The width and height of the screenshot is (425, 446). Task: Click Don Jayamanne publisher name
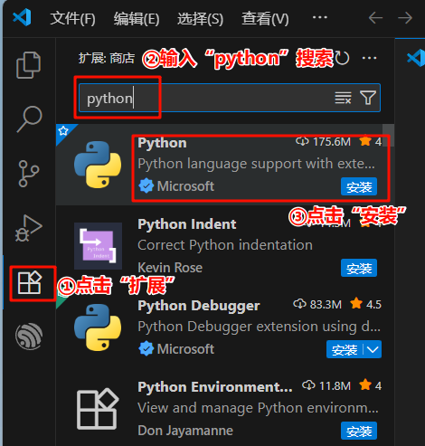tap(185, 431)
